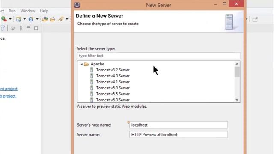
Task: Maximize the New Server dialog
Action: click(x=224, y=4)
